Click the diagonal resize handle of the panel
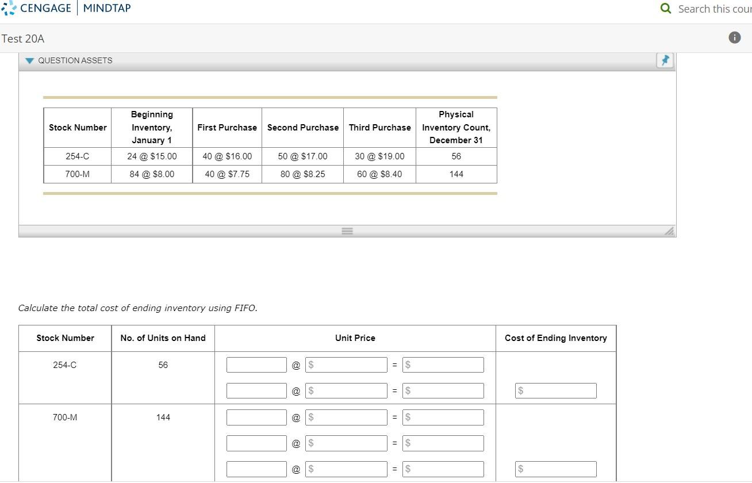 [669, 231]
